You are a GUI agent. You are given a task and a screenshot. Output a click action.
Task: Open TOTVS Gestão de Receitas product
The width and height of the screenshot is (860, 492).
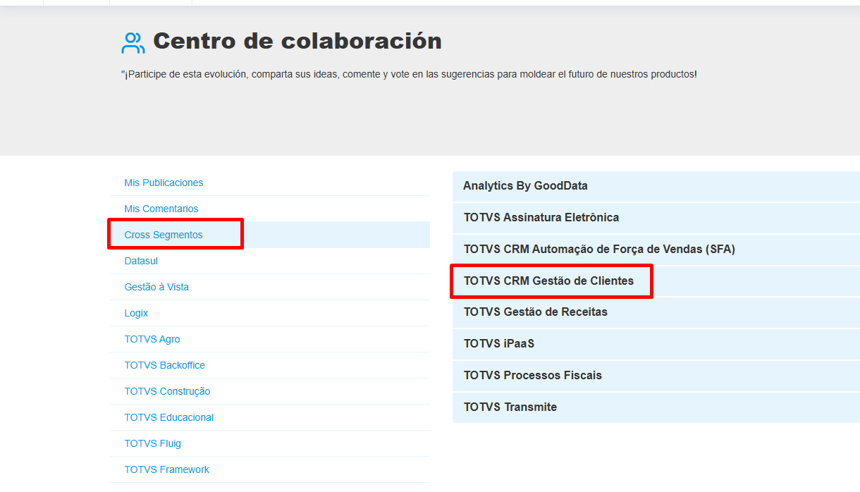point(656,312)
